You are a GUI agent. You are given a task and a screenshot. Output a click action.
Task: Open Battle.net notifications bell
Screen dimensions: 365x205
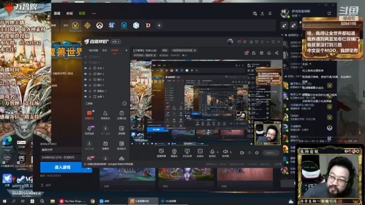point(270,14)
